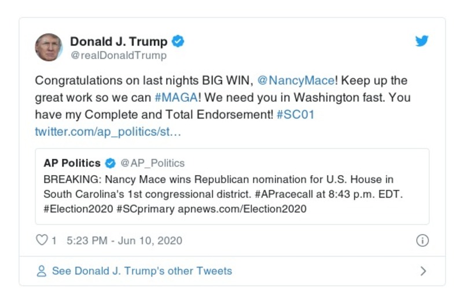463x304 pixels.
Task: Expand the chevron arrow for other Tweets
Action: pyautogui.click(x=423, y=271)
